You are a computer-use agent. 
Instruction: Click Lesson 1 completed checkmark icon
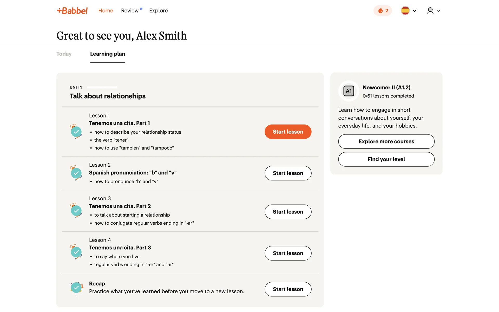click(76, 132)
